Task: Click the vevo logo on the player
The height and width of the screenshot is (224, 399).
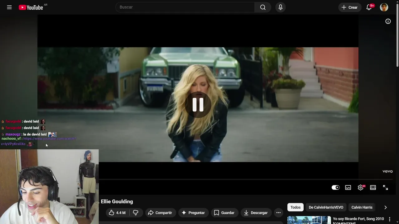Action: (387, 171)
